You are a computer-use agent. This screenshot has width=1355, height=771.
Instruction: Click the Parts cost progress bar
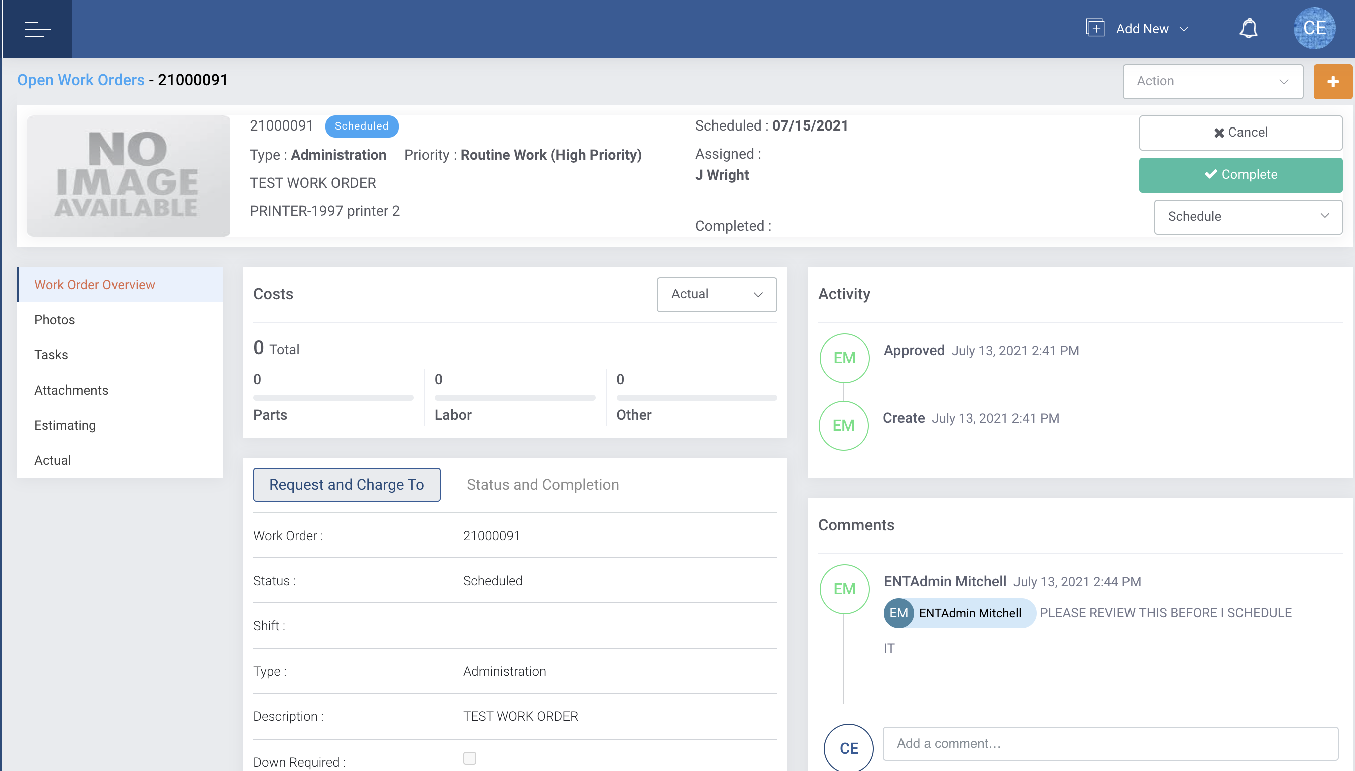click(332, 397)
